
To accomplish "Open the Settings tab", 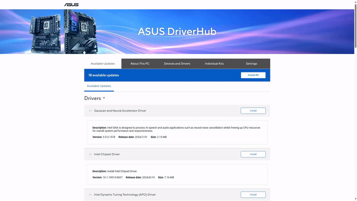I will tap(251, 63).
